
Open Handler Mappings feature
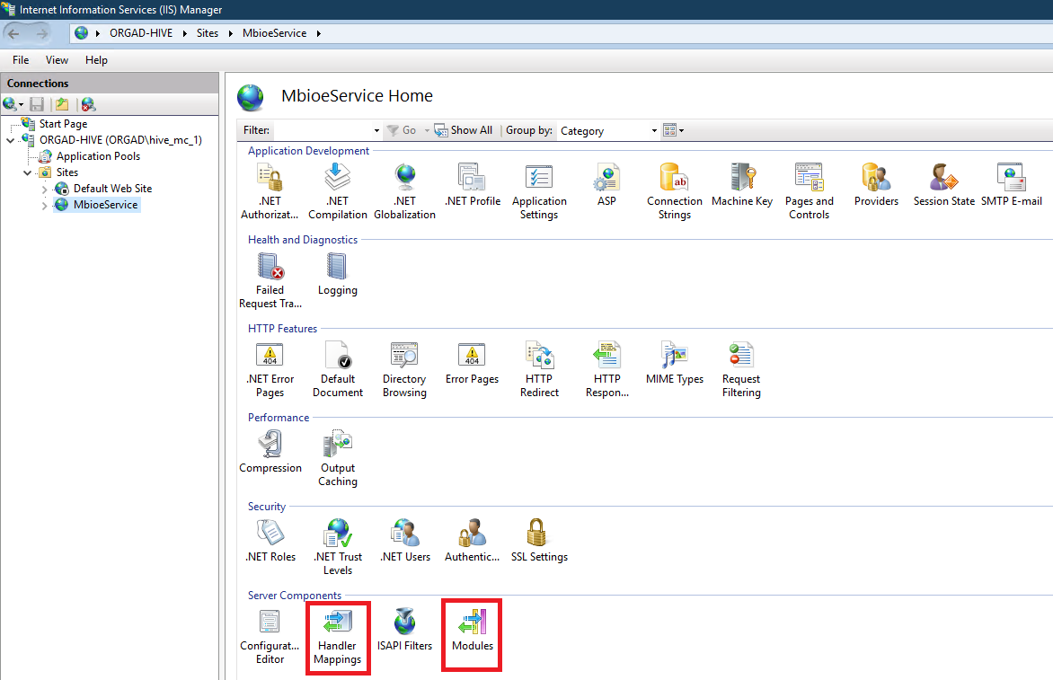pos(337,636)
